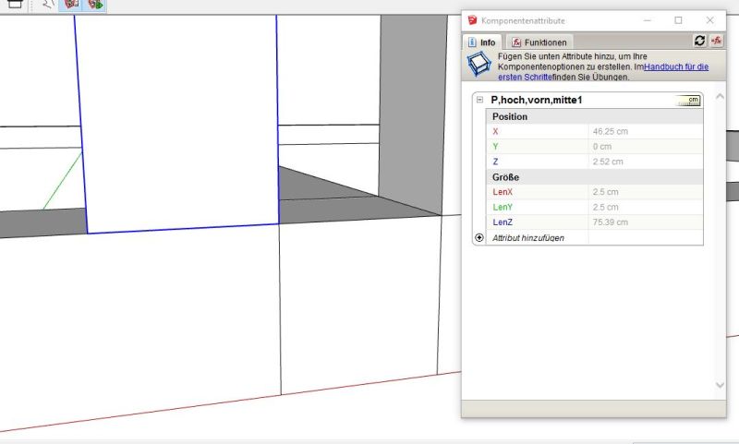Click the scroll down arrow in attributes panel
The width and height of the screenshot is (739, 444).
click(x=721, y=385)
